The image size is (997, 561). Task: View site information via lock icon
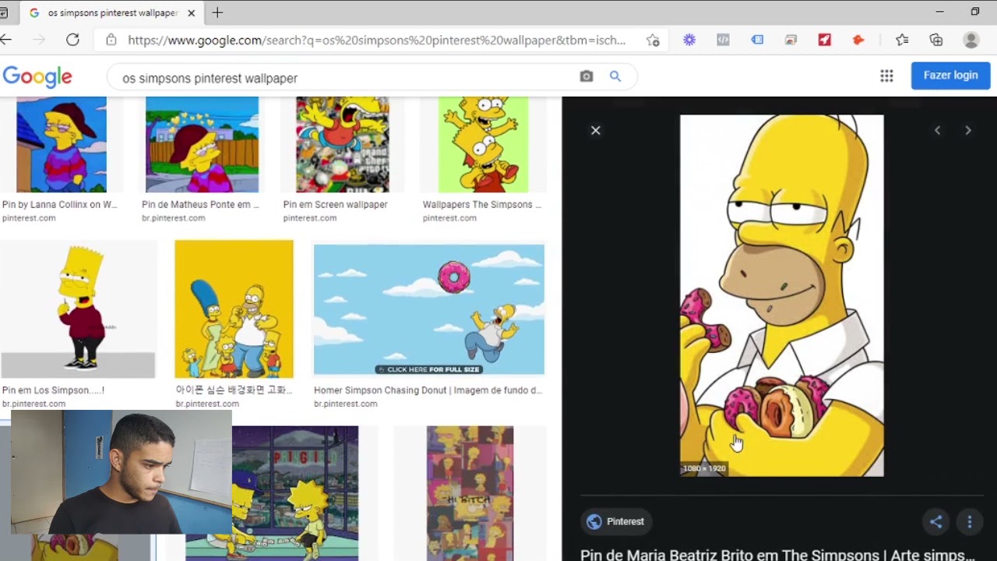tap(111, 40)
